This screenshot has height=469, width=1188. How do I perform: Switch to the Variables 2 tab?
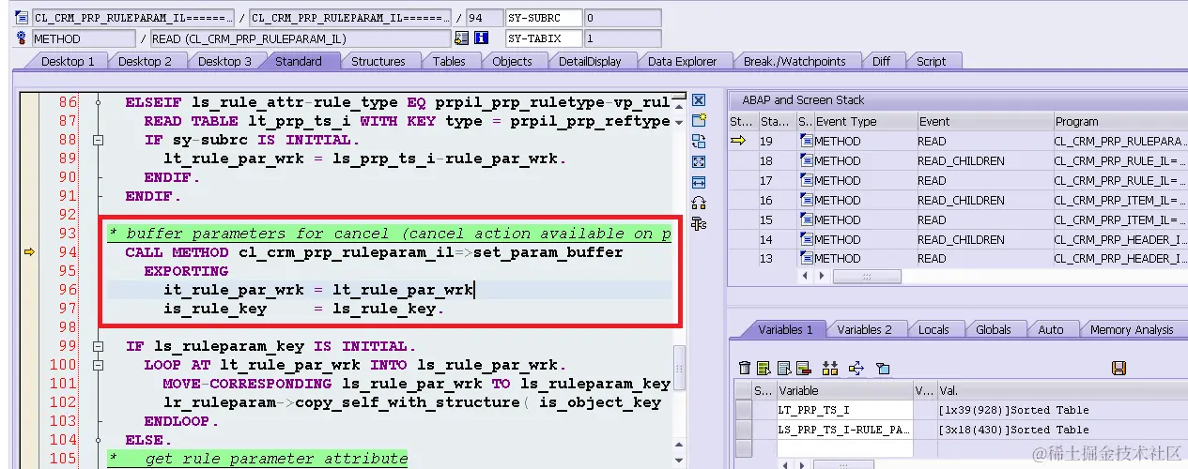(863, 329)
